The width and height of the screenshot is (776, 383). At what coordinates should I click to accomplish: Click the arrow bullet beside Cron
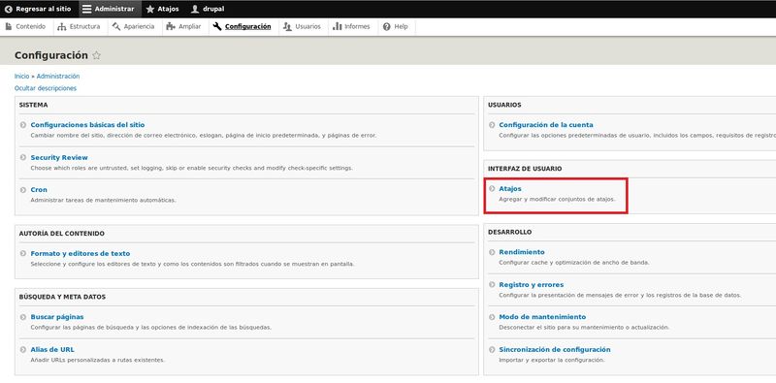tap(23, 190)
